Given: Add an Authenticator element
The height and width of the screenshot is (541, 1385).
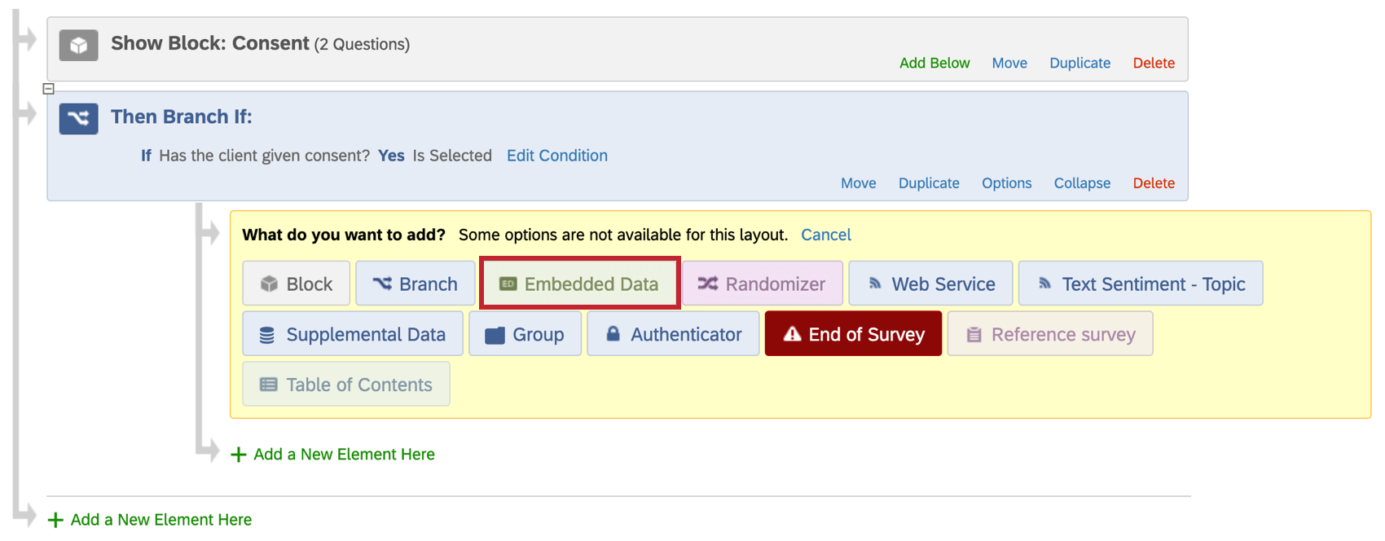Looking at the screenshot, I should pos(673,334).
